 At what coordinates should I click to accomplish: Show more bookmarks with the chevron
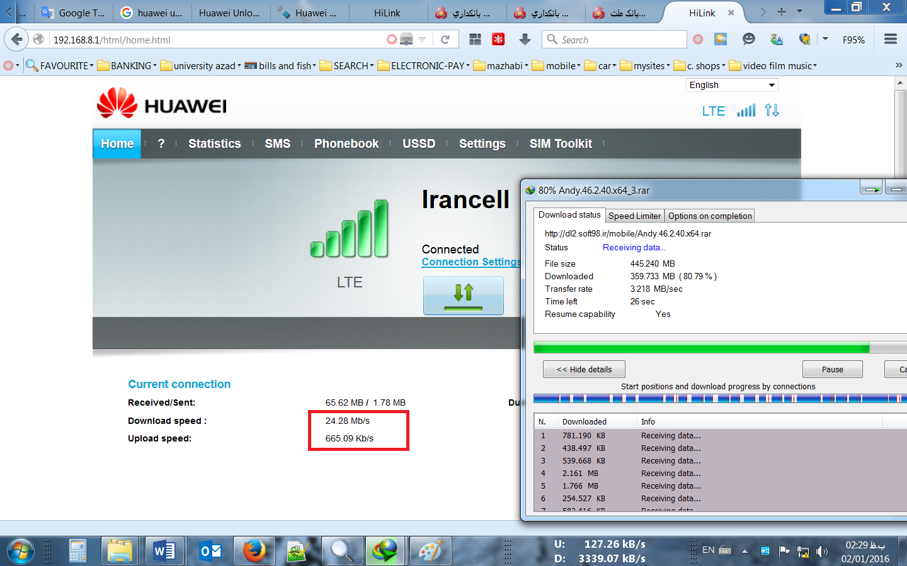point(899,65)
